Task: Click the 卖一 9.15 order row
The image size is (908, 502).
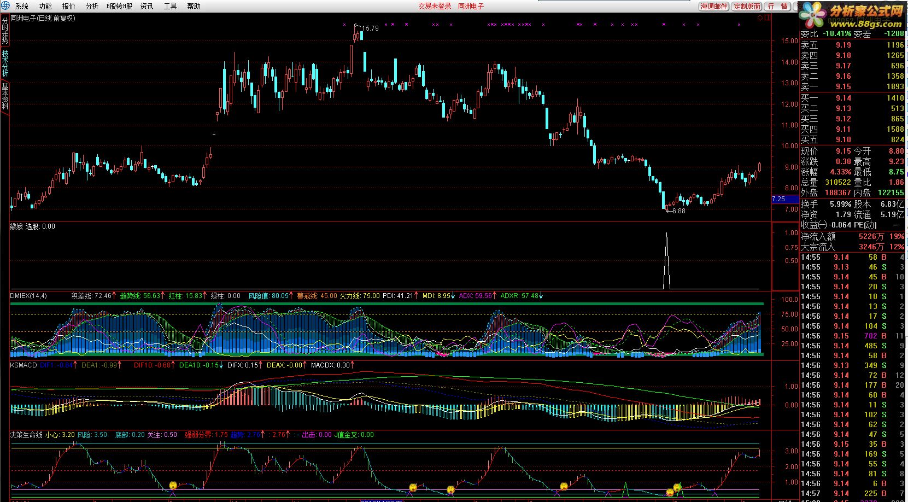Action: [853, 86]
